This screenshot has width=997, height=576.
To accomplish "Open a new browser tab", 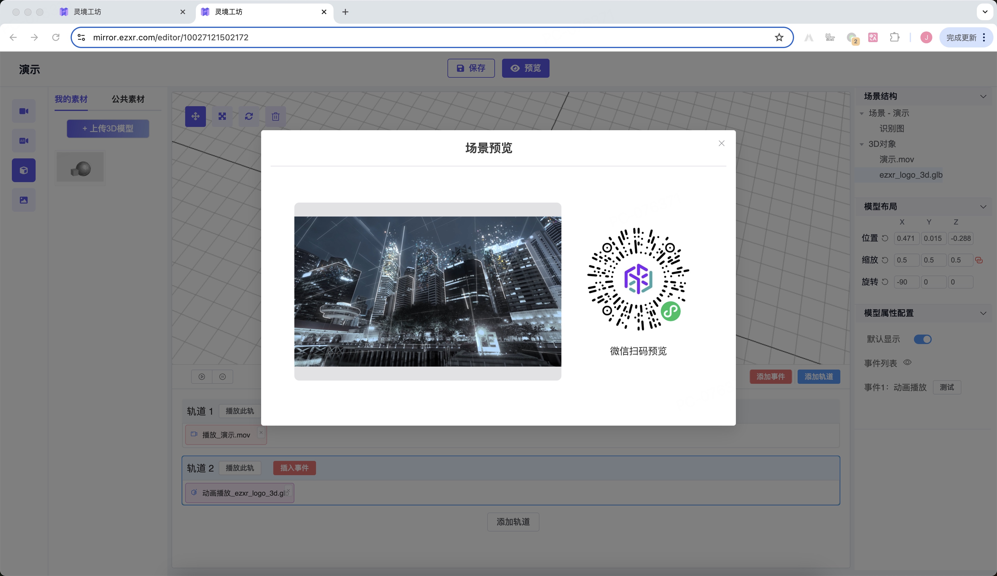I will [x=345, y=12].
